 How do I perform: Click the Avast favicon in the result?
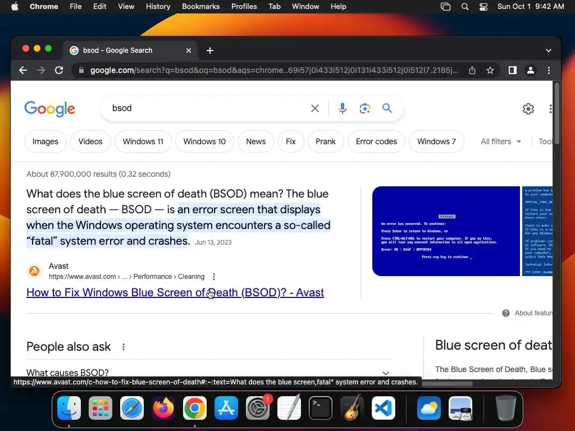point(34,271)
